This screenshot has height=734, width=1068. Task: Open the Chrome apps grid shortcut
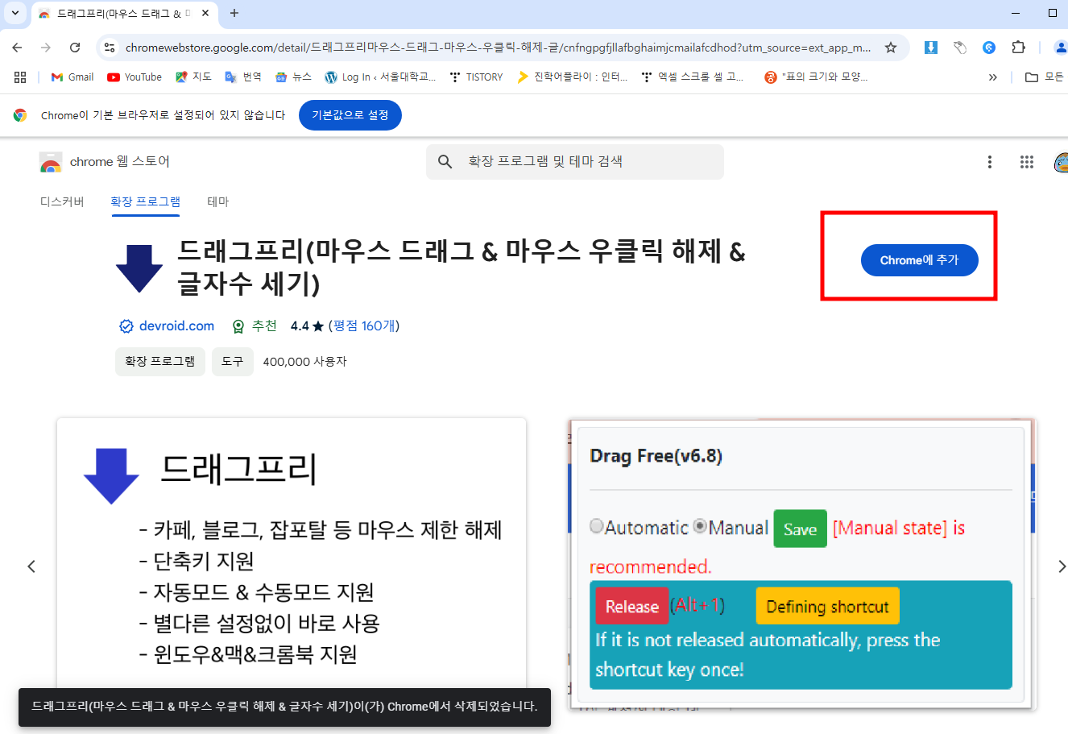20,77
